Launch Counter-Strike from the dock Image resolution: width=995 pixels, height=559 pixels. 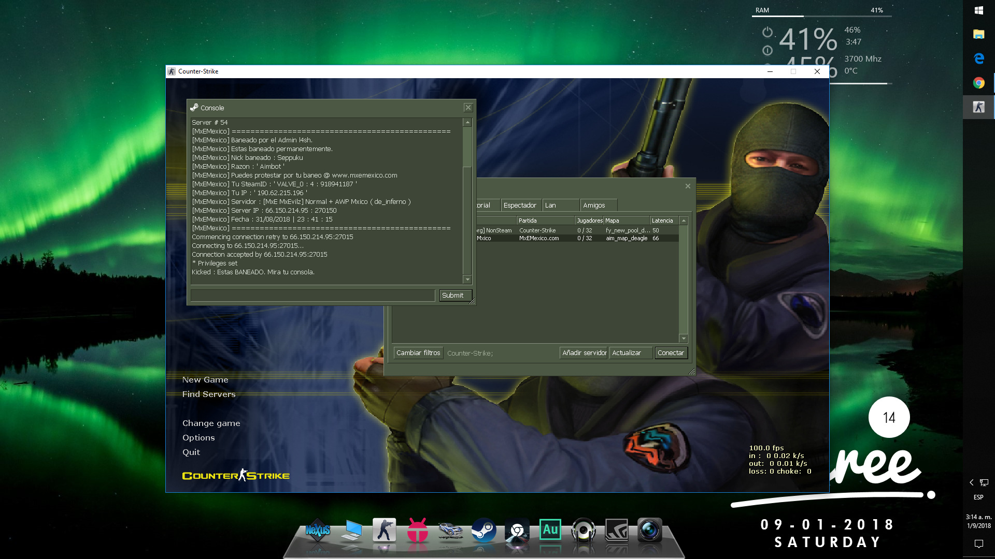click(384, 530)
